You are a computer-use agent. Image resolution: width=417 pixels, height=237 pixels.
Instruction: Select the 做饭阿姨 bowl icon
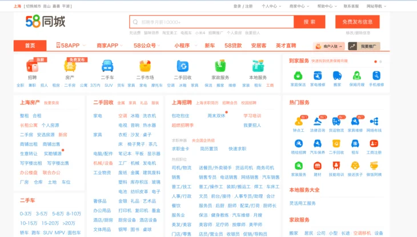[374, 166]
